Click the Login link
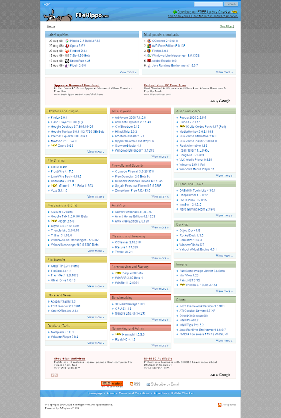 coord(46,4)
